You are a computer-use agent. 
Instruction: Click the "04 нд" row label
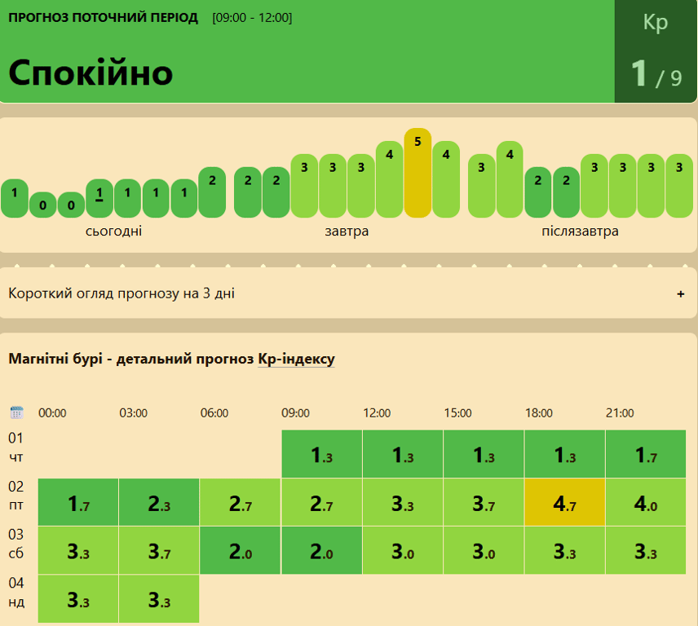15,592
